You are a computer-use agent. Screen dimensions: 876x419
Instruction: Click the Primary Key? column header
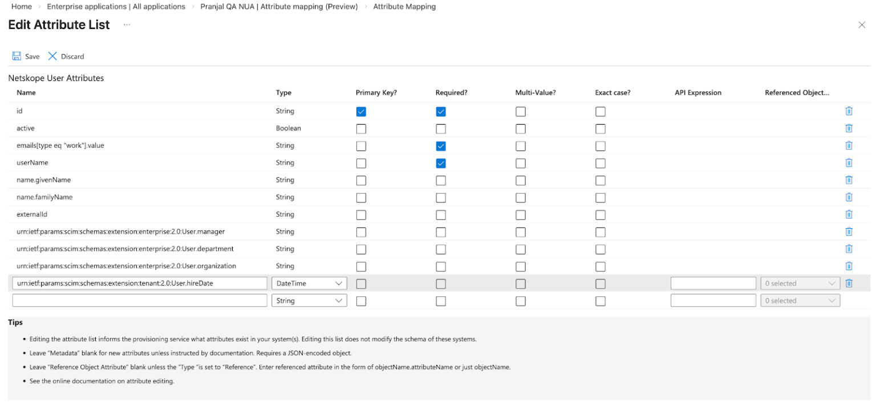[x=376, y=93]
